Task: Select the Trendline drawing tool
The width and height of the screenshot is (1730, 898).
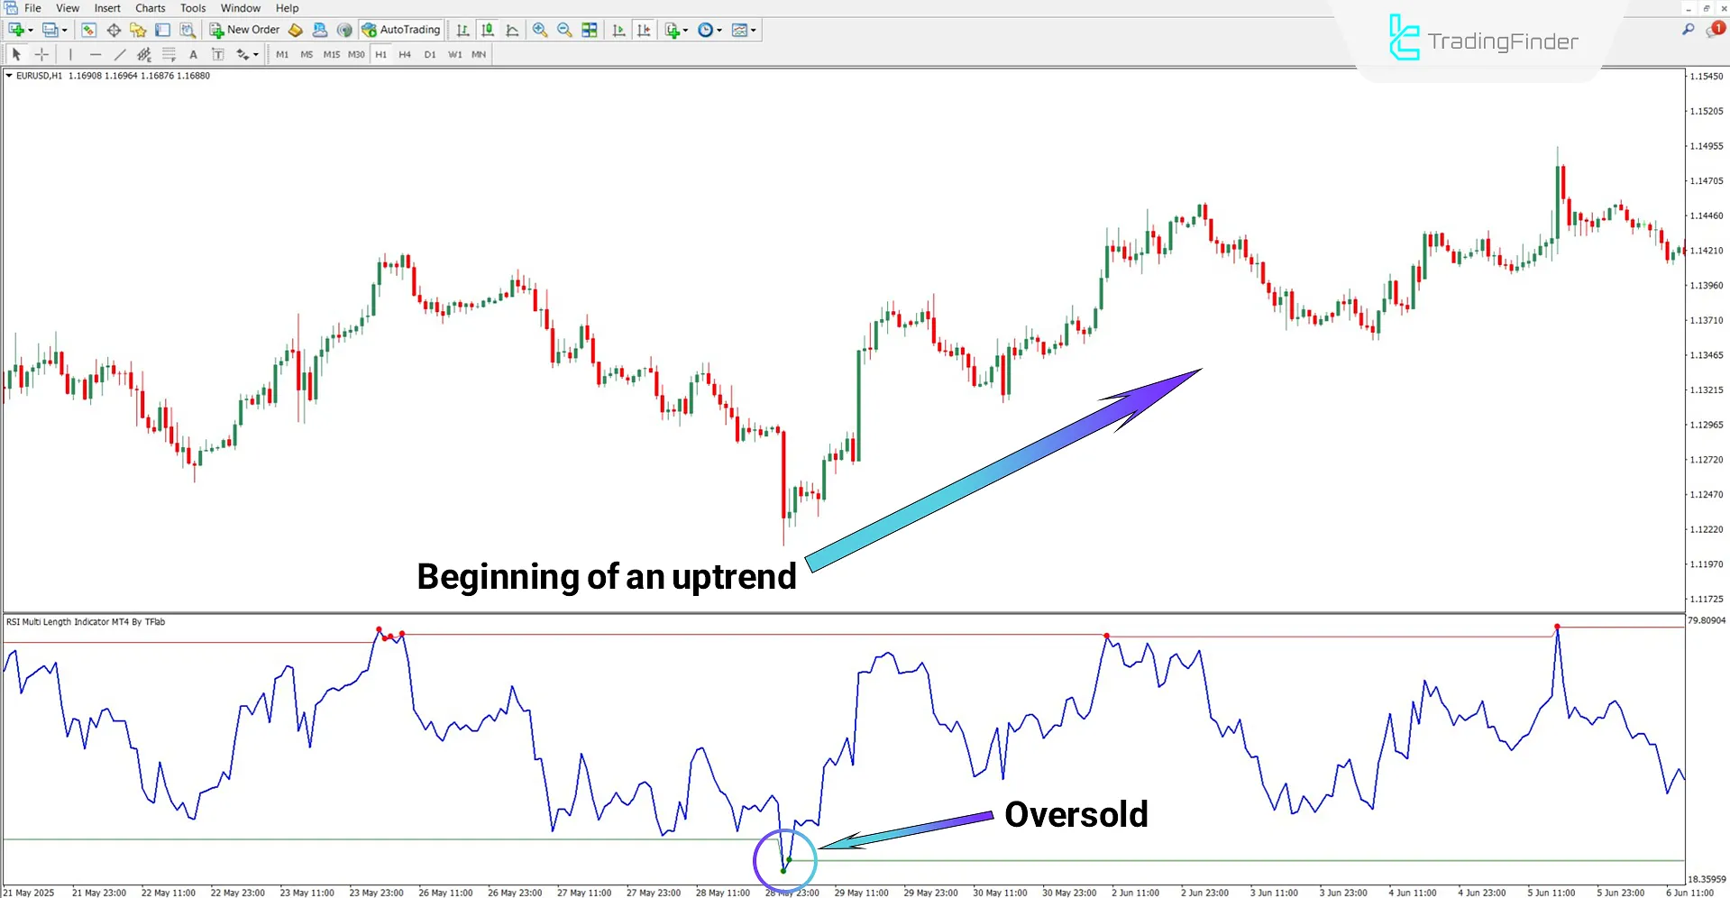Action: [x=120, y=54]
